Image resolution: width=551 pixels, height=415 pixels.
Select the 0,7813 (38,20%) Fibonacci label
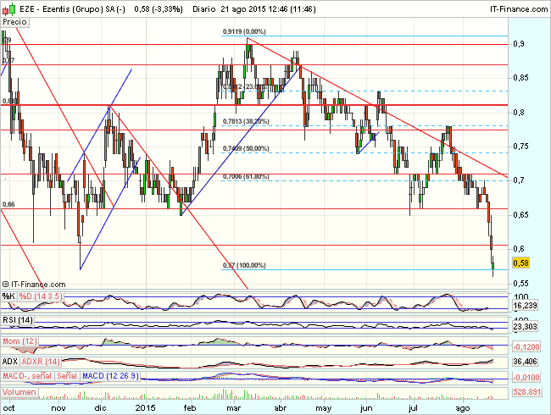(x=246, y=121)
